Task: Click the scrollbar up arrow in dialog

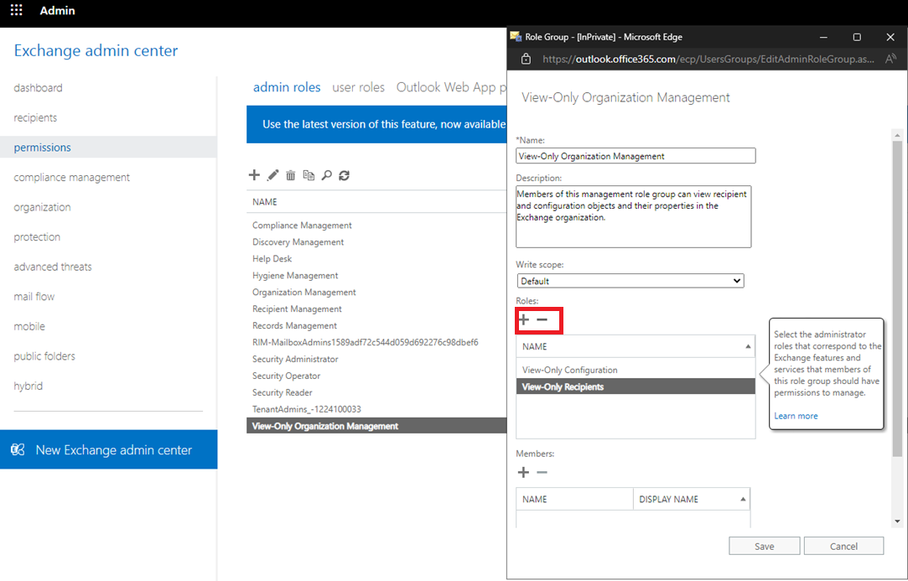Action: (898, 136)
